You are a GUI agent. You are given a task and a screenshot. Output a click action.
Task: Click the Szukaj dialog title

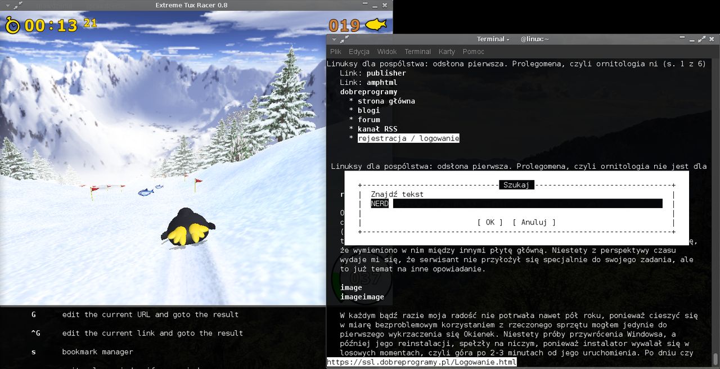[516, 185]
